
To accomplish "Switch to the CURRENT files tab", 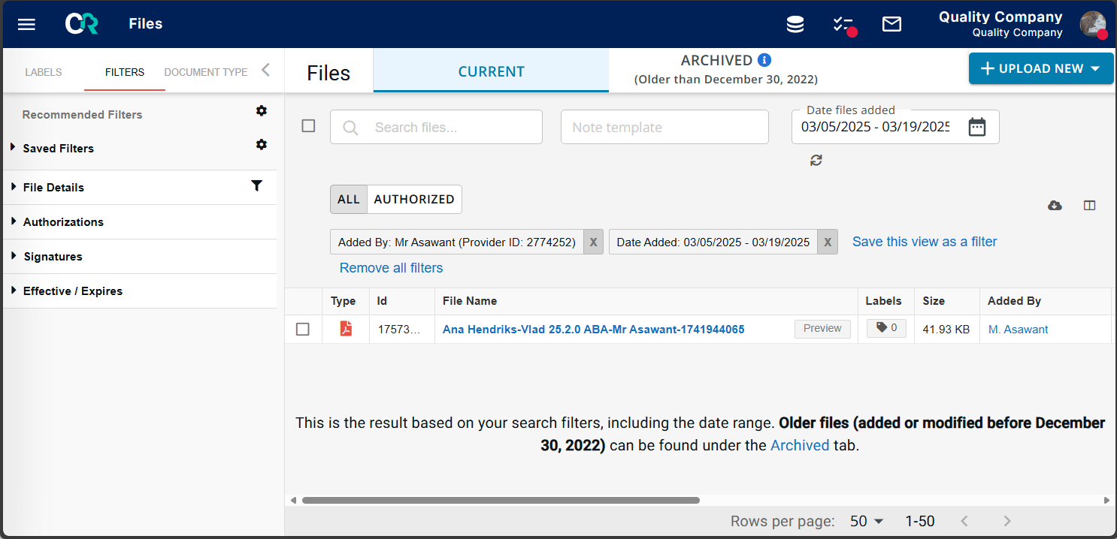I will [492, 71].
